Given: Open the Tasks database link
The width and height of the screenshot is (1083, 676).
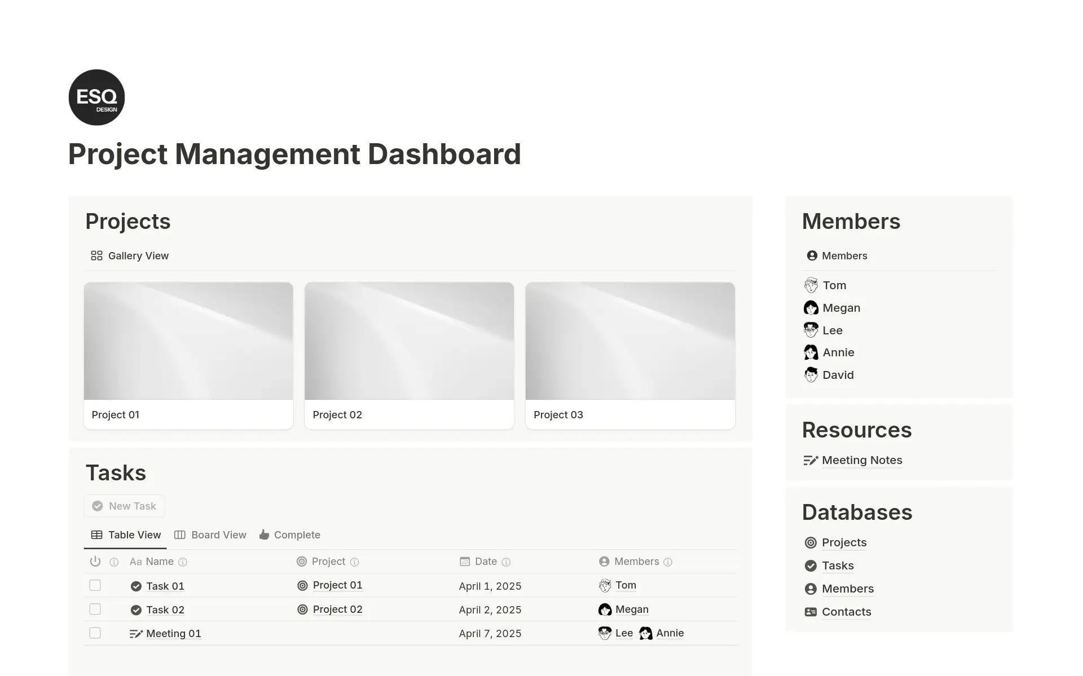Looking at the screenshot, I should pyautogui.click(x=838, y=566).
